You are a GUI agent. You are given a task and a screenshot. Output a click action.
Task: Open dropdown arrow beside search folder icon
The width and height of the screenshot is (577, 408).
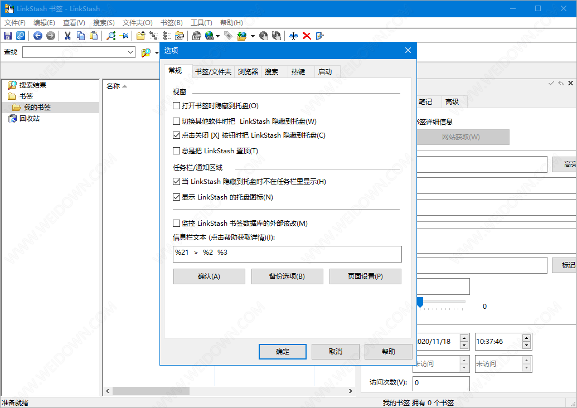(x=157, y=52)
